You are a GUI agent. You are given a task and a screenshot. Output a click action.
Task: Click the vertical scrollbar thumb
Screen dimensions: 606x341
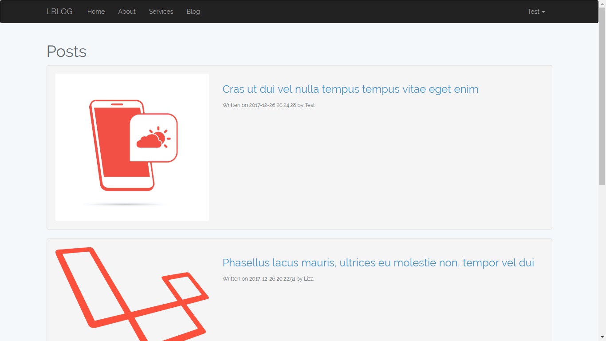(x=602, y=96)
